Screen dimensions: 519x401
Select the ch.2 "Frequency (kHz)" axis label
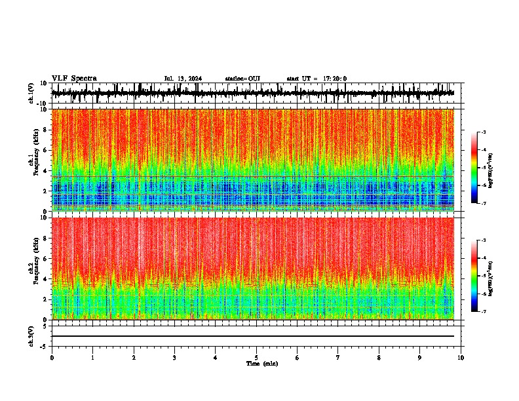coord(36,261)
